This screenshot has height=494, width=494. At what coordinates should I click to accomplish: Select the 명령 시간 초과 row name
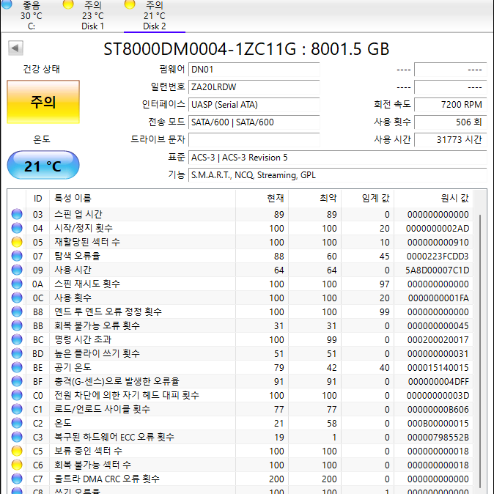click(x=83, y=339)
